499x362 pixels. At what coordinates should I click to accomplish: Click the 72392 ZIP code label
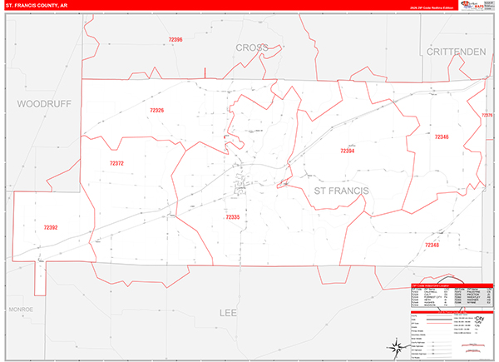click(x=51, y=228)
